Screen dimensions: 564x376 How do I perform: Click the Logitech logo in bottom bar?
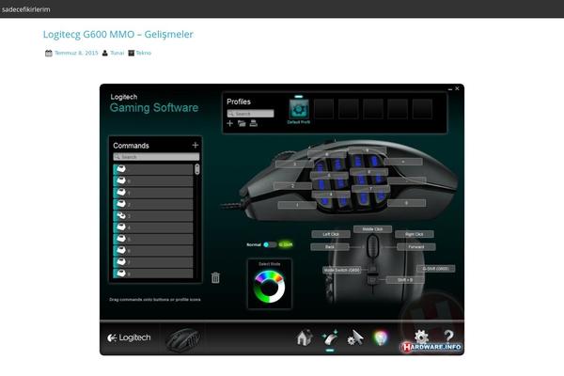tap(129, 337)
